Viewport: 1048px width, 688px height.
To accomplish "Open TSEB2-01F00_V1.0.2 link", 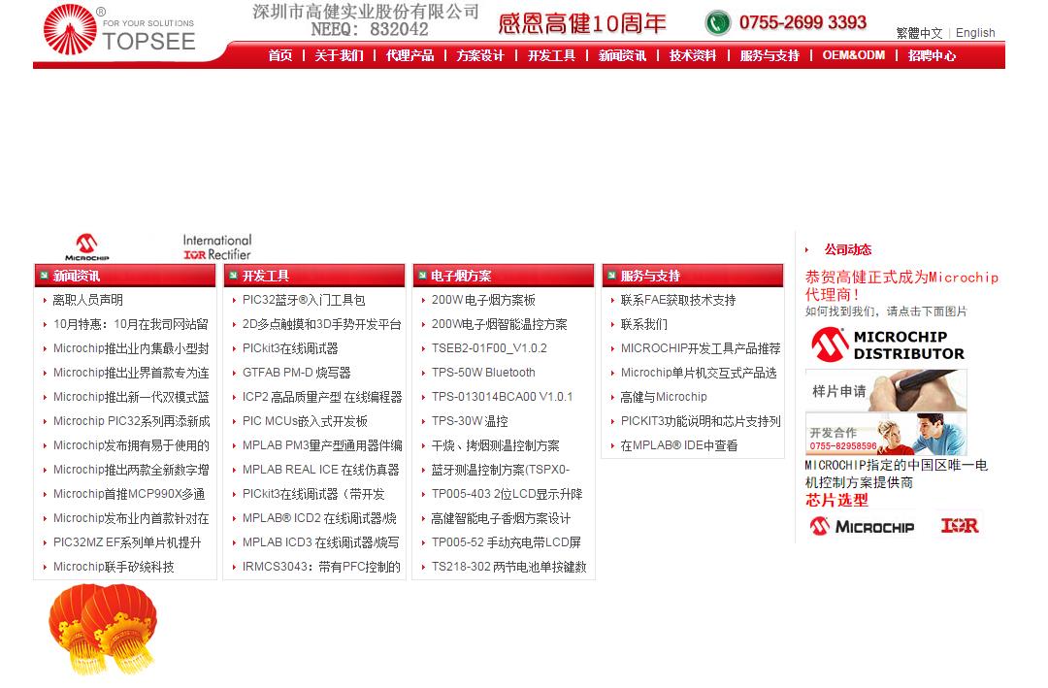I will pos(489,348).
